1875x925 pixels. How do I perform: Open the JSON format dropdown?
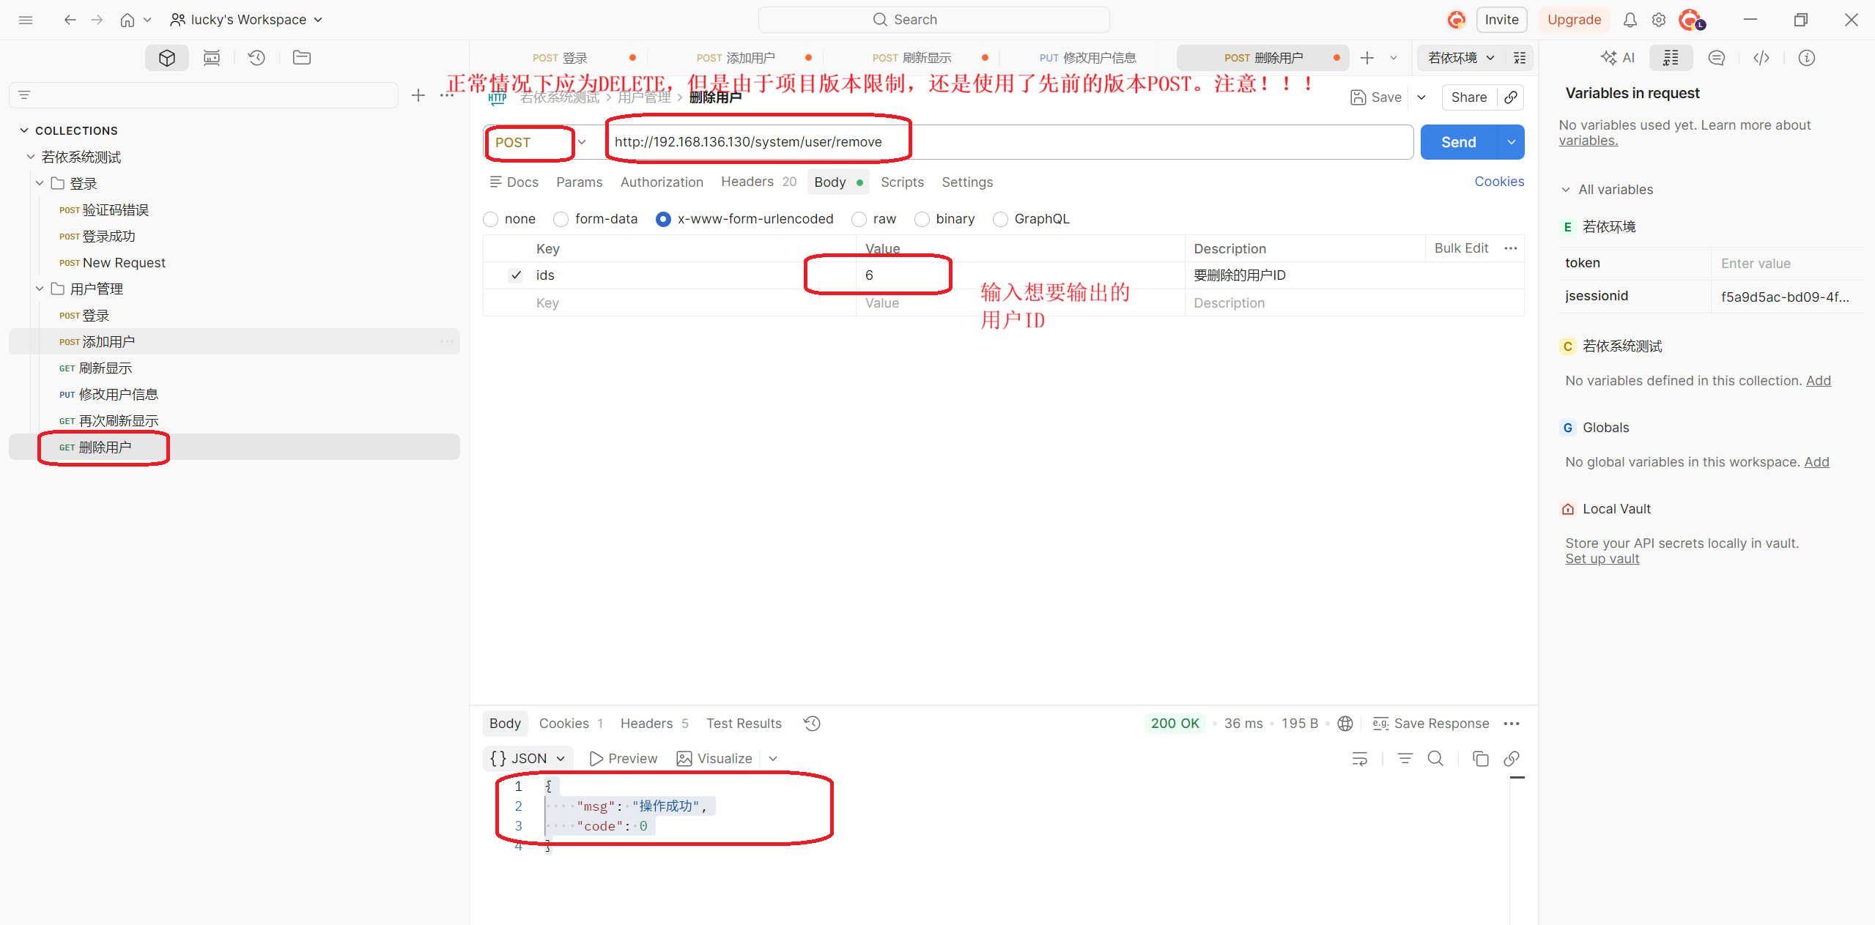click(x=528, y=759)
